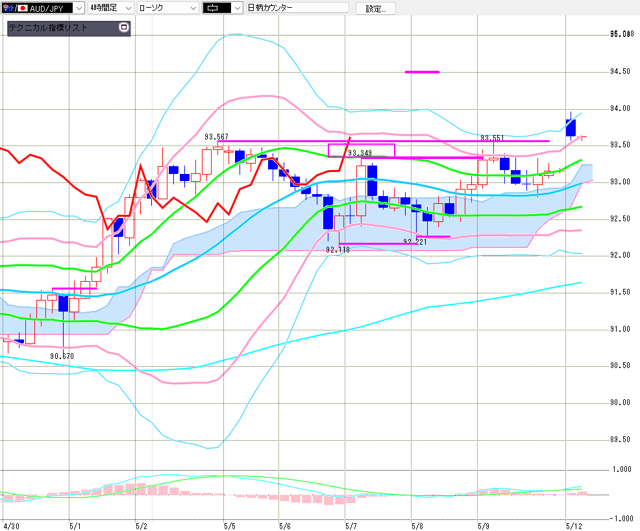This screenshot has width=640, height=531.
Task: Click the 93.551 price label
Action: pos(492,138)
